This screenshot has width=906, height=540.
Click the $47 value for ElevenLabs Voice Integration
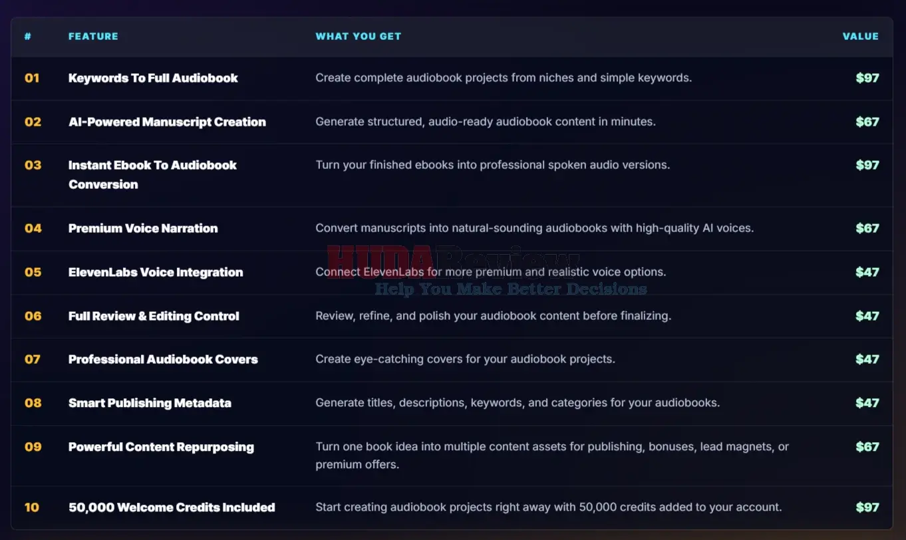coord(867,272)
